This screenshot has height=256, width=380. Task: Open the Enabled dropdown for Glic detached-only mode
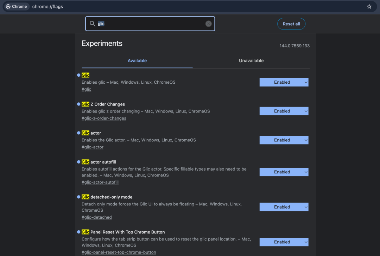(284, 207)
